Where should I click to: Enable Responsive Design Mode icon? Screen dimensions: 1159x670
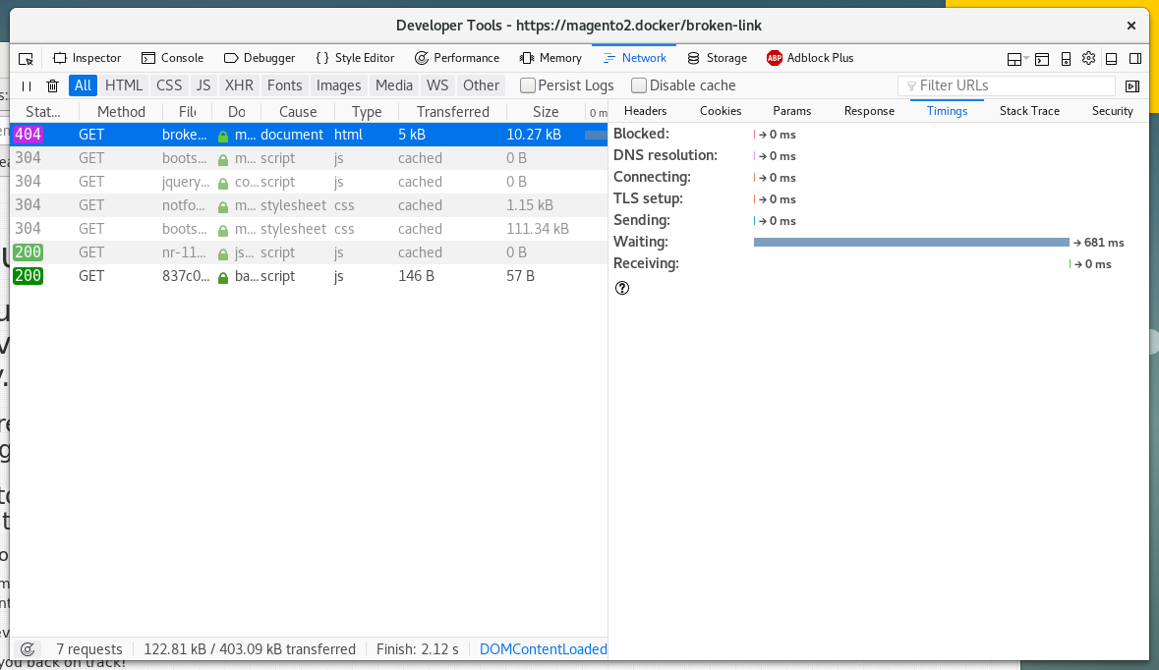(x=1066, y=59)
